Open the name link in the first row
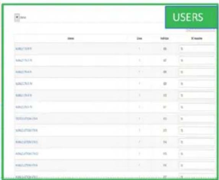This screenshot has width=219, height=180. point(24,49)
